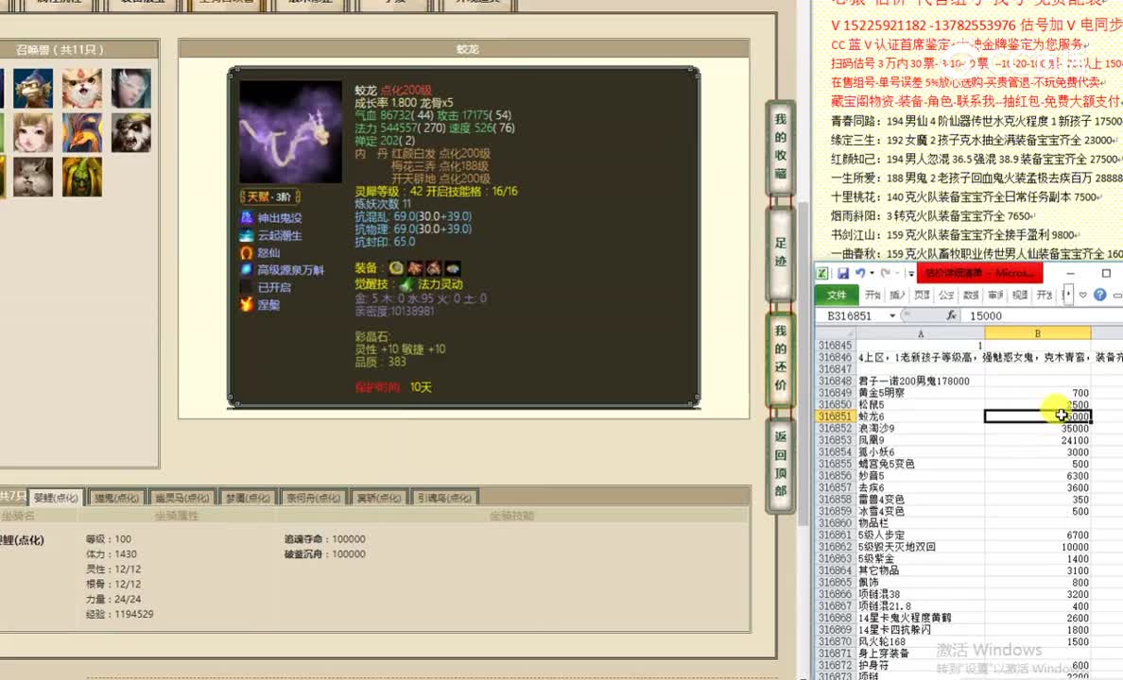Viewport: 1123px width, 680px height.
Task: Select the 怒仙 skill icon
Action: click(249, 252)
